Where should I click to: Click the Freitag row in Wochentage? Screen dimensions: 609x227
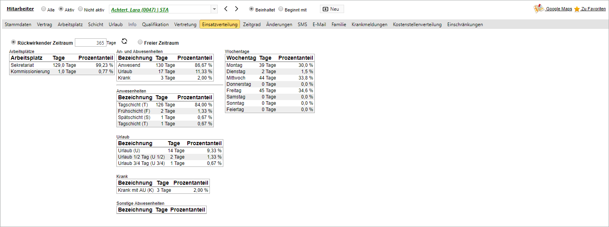click(270, 91)
